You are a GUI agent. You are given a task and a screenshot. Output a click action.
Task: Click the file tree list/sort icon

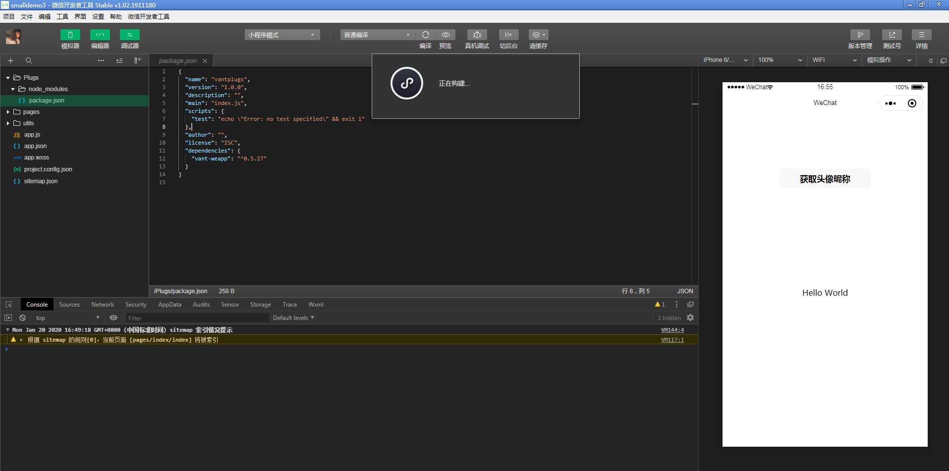pos(119,60)
